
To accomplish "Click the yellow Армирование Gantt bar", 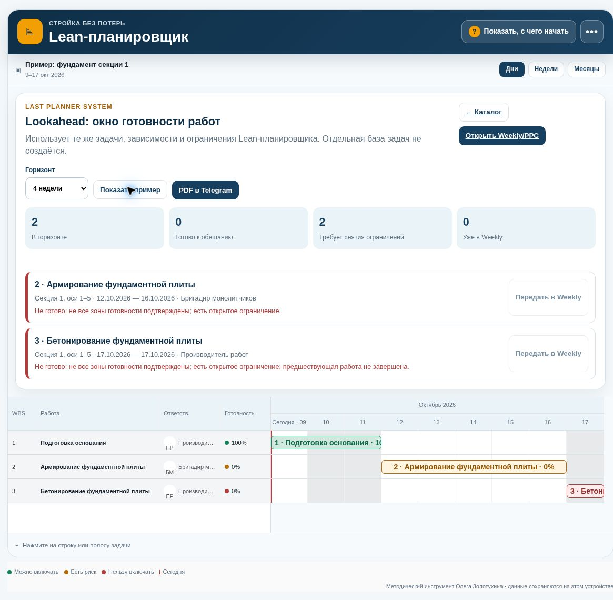I will pyautogui.click(x=474, y=467).
